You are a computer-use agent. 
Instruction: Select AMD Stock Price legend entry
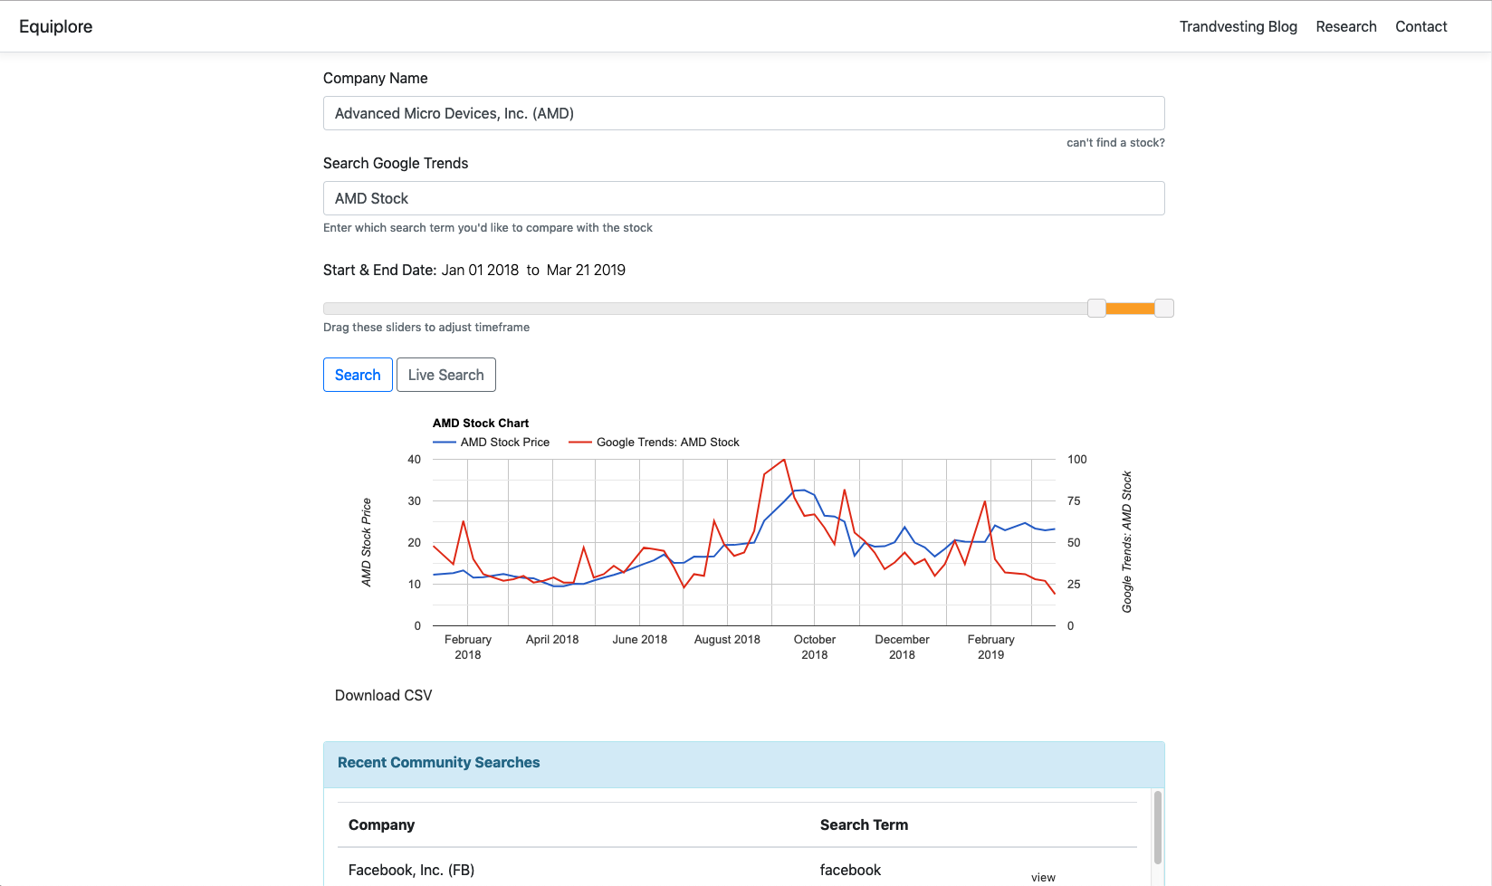pos(492,442)
